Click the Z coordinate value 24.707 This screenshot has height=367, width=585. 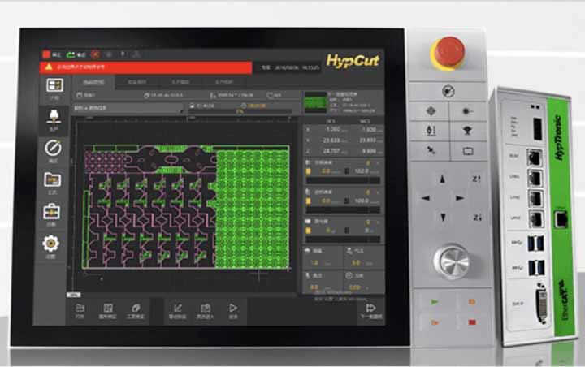click(x=331, y=151)
